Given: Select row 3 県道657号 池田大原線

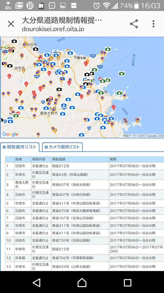Looking at the screenshot, I should (85, 185).
